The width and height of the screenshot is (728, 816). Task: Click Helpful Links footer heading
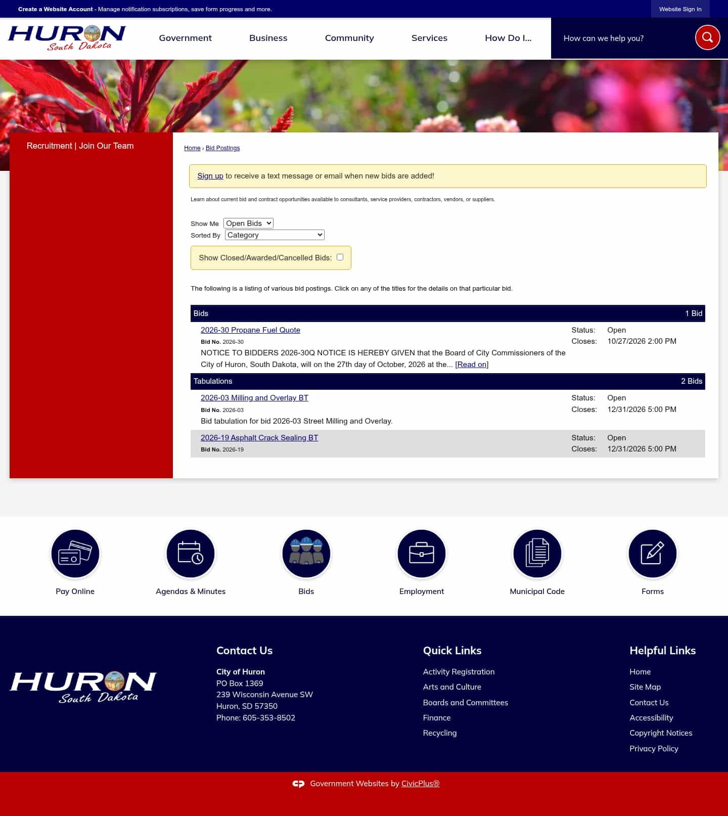(662, 650)
